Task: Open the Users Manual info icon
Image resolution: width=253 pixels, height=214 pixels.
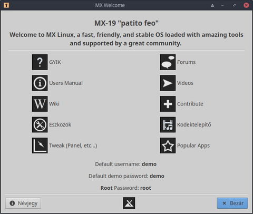Action: coord(40,83)
